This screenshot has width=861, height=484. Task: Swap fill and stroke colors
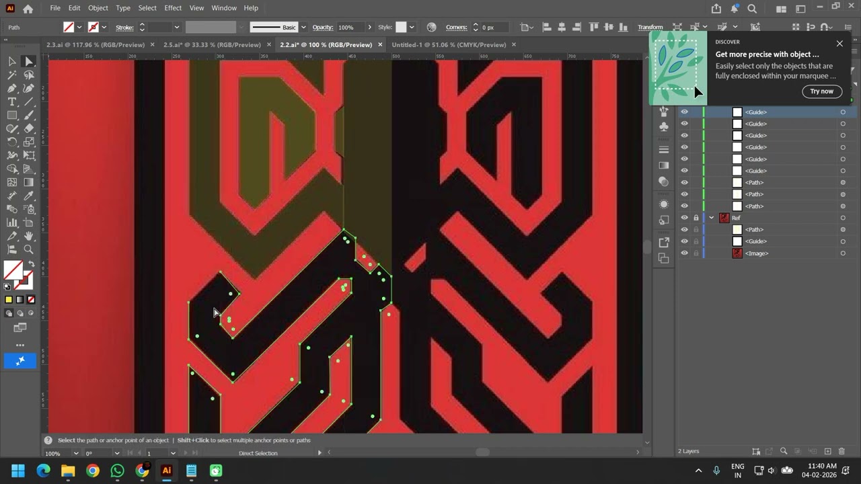click(31, 264)
